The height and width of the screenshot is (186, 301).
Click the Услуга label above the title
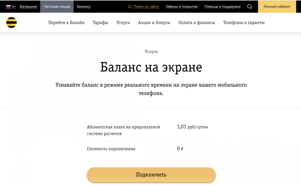click(151, 51)
